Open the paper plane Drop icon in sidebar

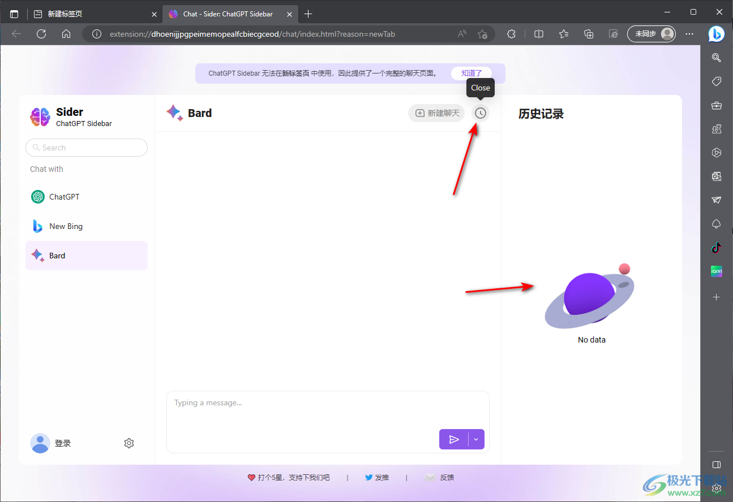click(717, 200)
